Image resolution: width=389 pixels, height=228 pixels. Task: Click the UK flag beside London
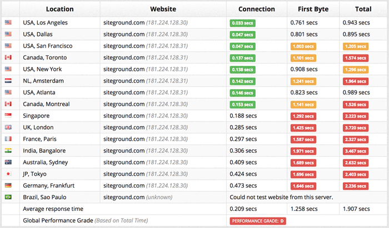[8, 127]
